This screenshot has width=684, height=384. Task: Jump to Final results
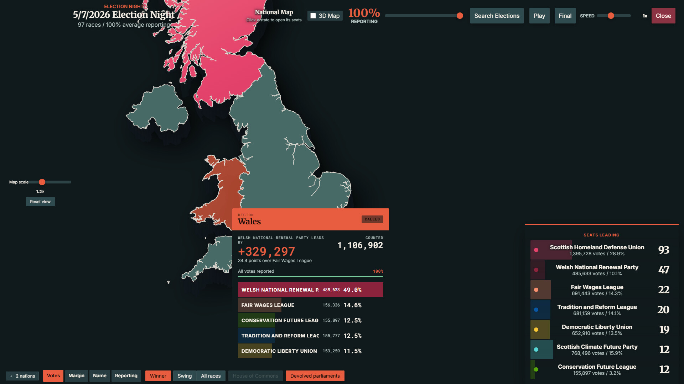click(565, 16)
